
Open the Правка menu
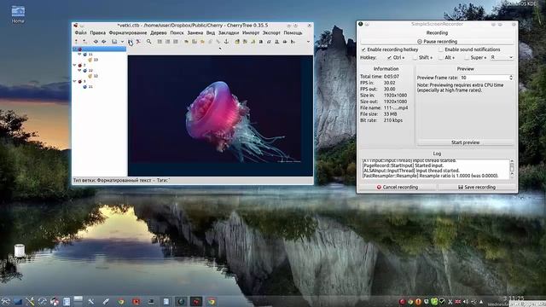pyautogui.click(x=97, y=32)
